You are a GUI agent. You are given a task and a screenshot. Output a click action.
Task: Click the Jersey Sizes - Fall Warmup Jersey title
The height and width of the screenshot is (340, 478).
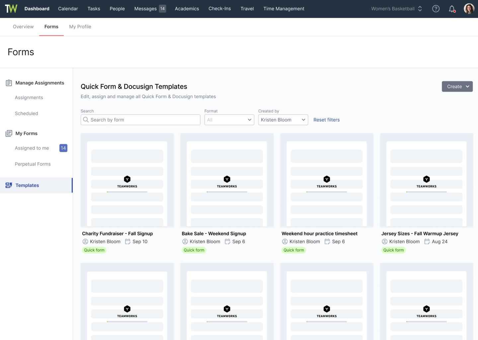click(x=420, y=233)
